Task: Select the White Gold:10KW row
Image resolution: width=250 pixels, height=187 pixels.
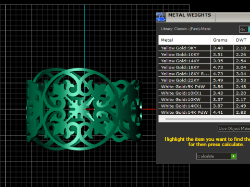Action: [204, 99]
